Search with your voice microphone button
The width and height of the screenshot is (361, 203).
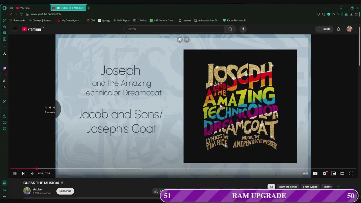coord(243,29)
